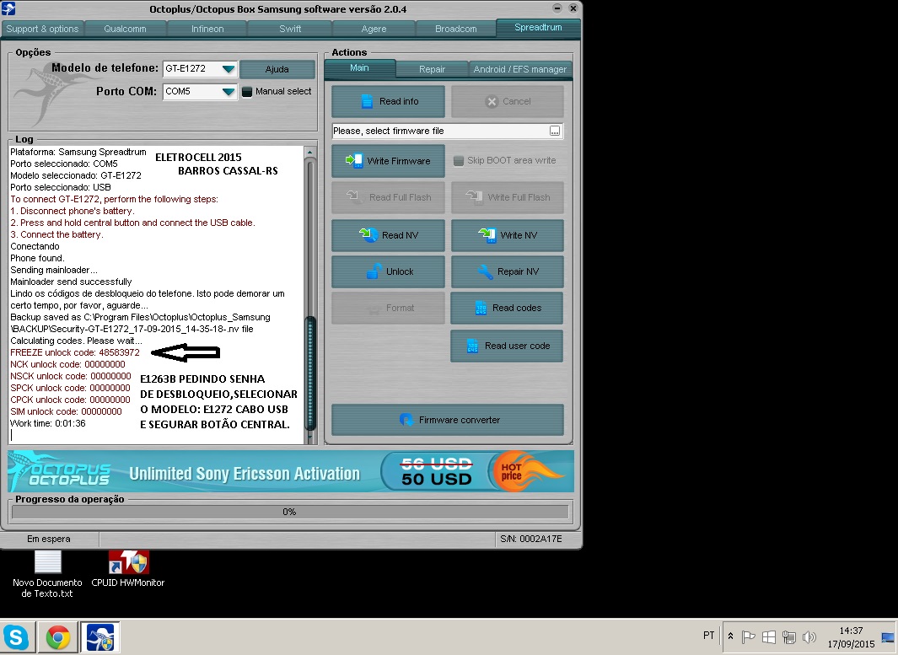Image resolution: width=898 pixels, height=655 pixels.
Task: Click the Read codes icon
Action: (481, 308)
